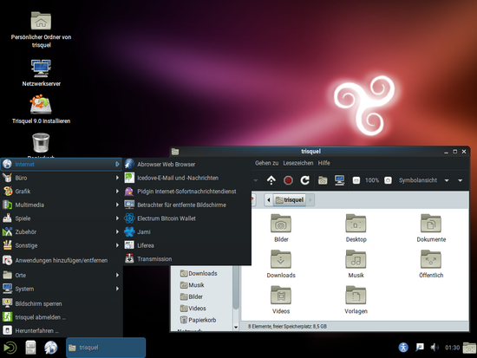Select Videos in the sidebar
This screenshot has width=477, height=358.
point(193,309)
